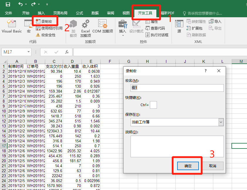Screen dimensions: 247x190
Task: Click the Redo arrow icon
Action: click(x=33, y=4)
